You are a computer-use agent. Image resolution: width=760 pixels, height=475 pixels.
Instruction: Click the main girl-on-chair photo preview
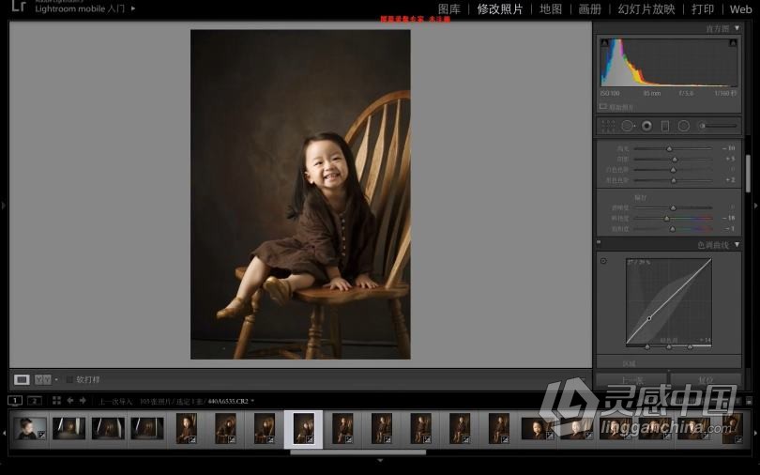click(x=300, y=194)
